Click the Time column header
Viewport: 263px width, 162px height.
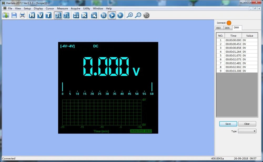tap(233, 36)
